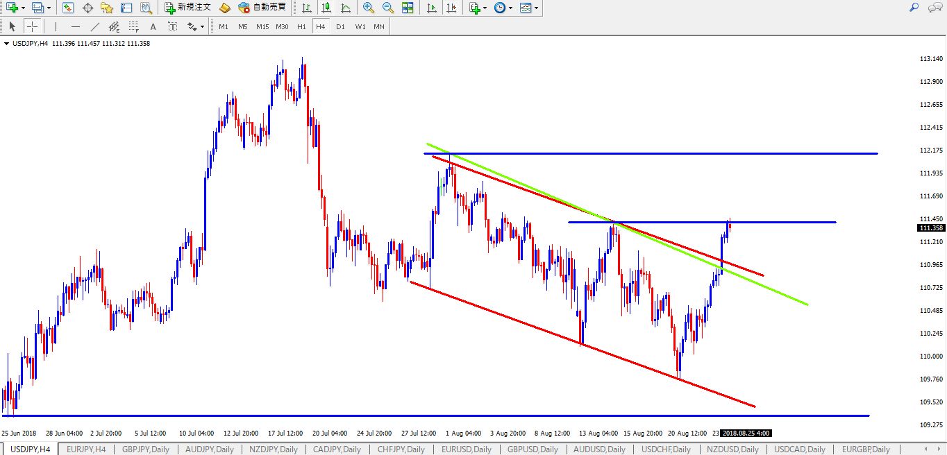Switch to M5 timeframe
947x455 pixels.
[243, 26]
